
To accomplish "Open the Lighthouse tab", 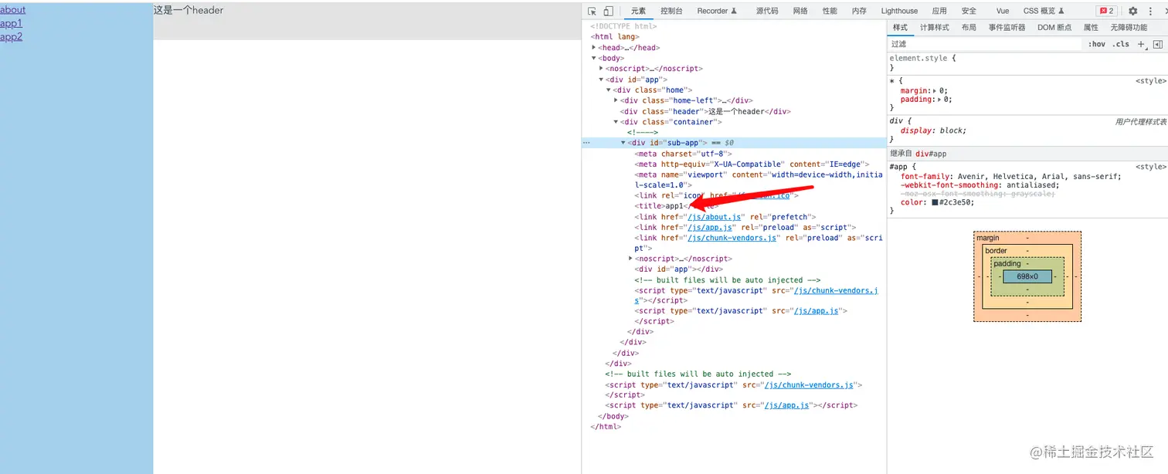I will (x=899, y=11).
